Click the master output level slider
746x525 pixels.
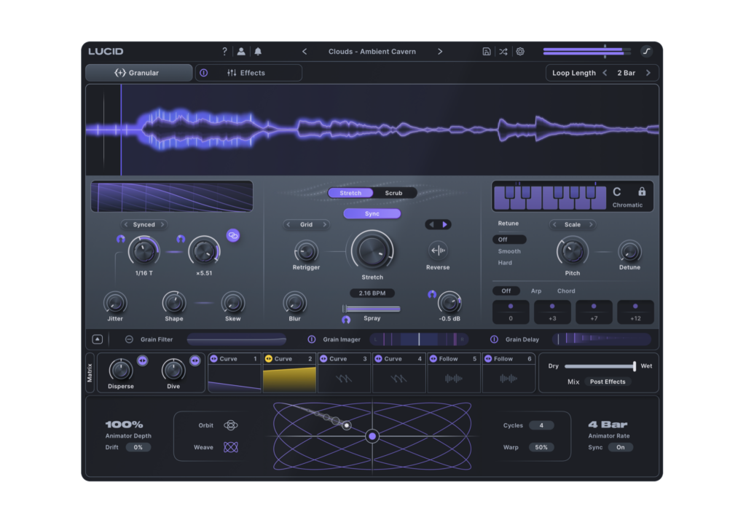click(587, 51)
